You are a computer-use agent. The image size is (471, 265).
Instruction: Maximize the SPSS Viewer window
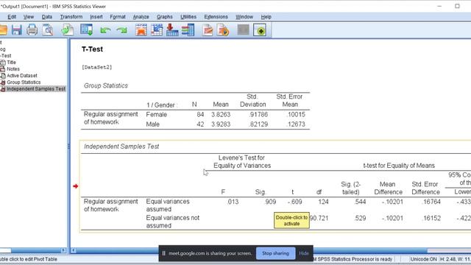(457, 6)
